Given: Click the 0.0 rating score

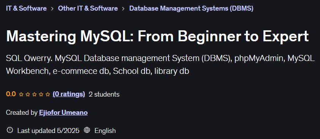Looking at the screenshot, I should point(11,94).
